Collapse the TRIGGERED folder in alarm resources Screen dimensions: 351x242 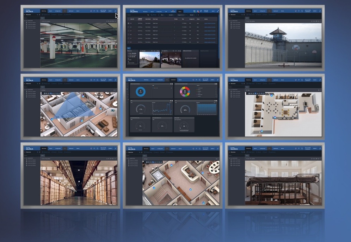pos(128,54)
